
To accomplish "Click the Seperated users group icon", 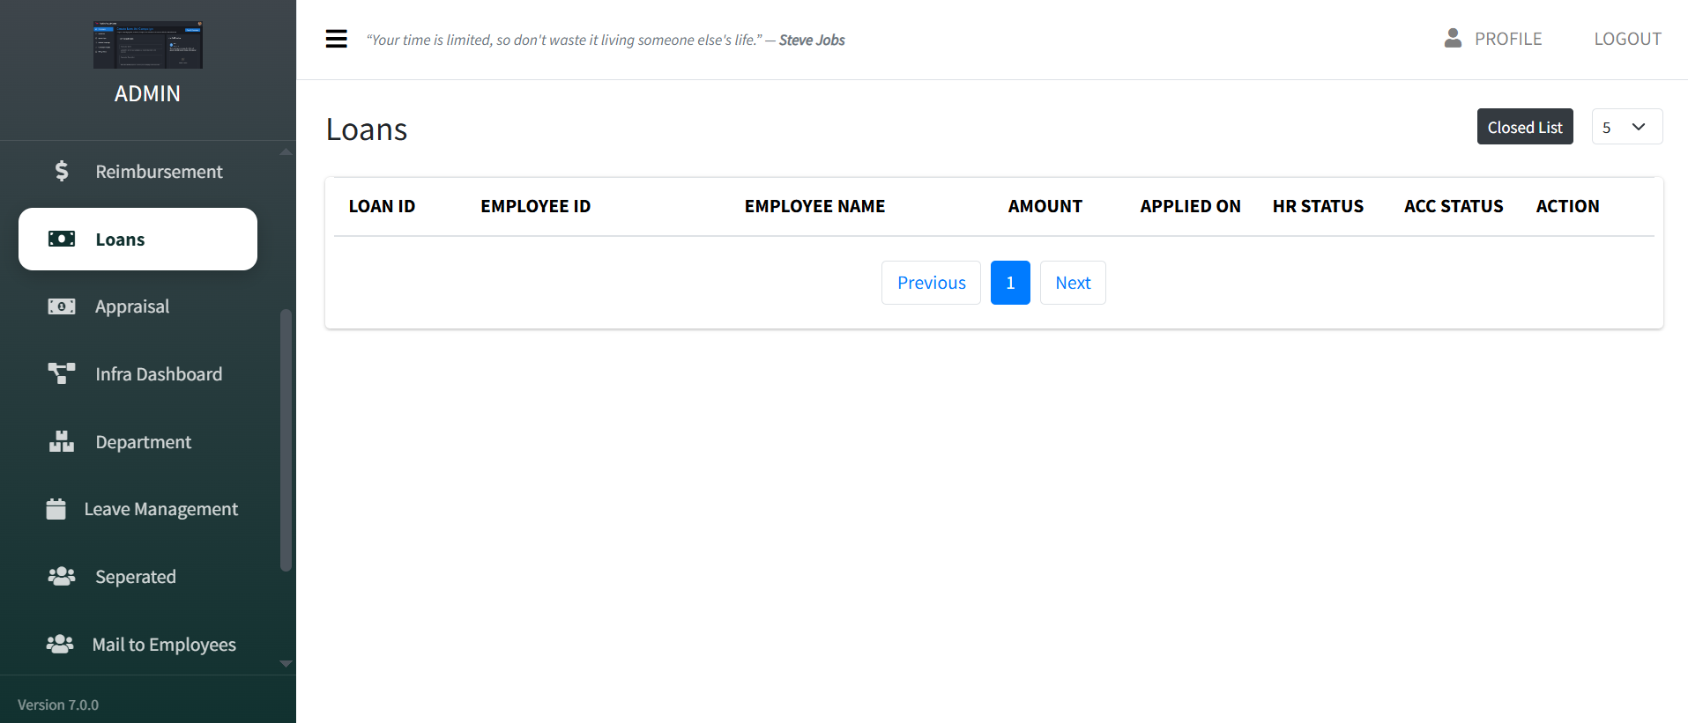I will pyautogui.click(x=62, y=577).
